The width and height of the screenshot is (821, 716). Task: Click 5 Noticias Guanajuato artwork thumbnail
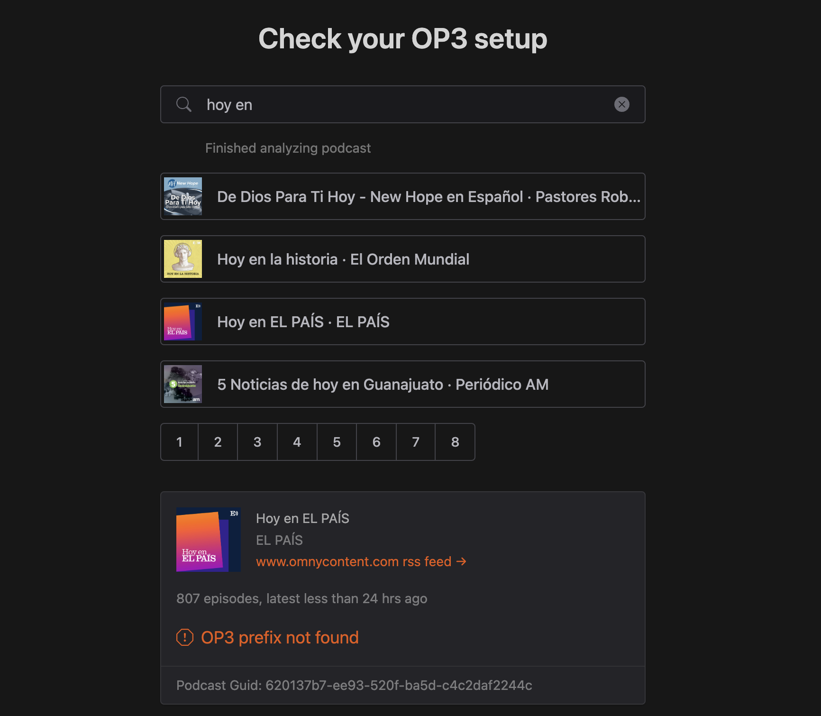183,384
